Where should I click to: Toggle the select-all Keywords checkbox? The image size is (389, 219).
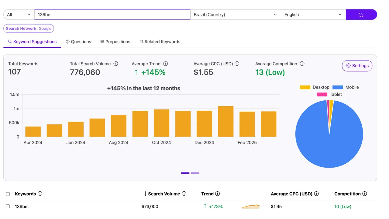pyautogui.click(x=8, y=194)
